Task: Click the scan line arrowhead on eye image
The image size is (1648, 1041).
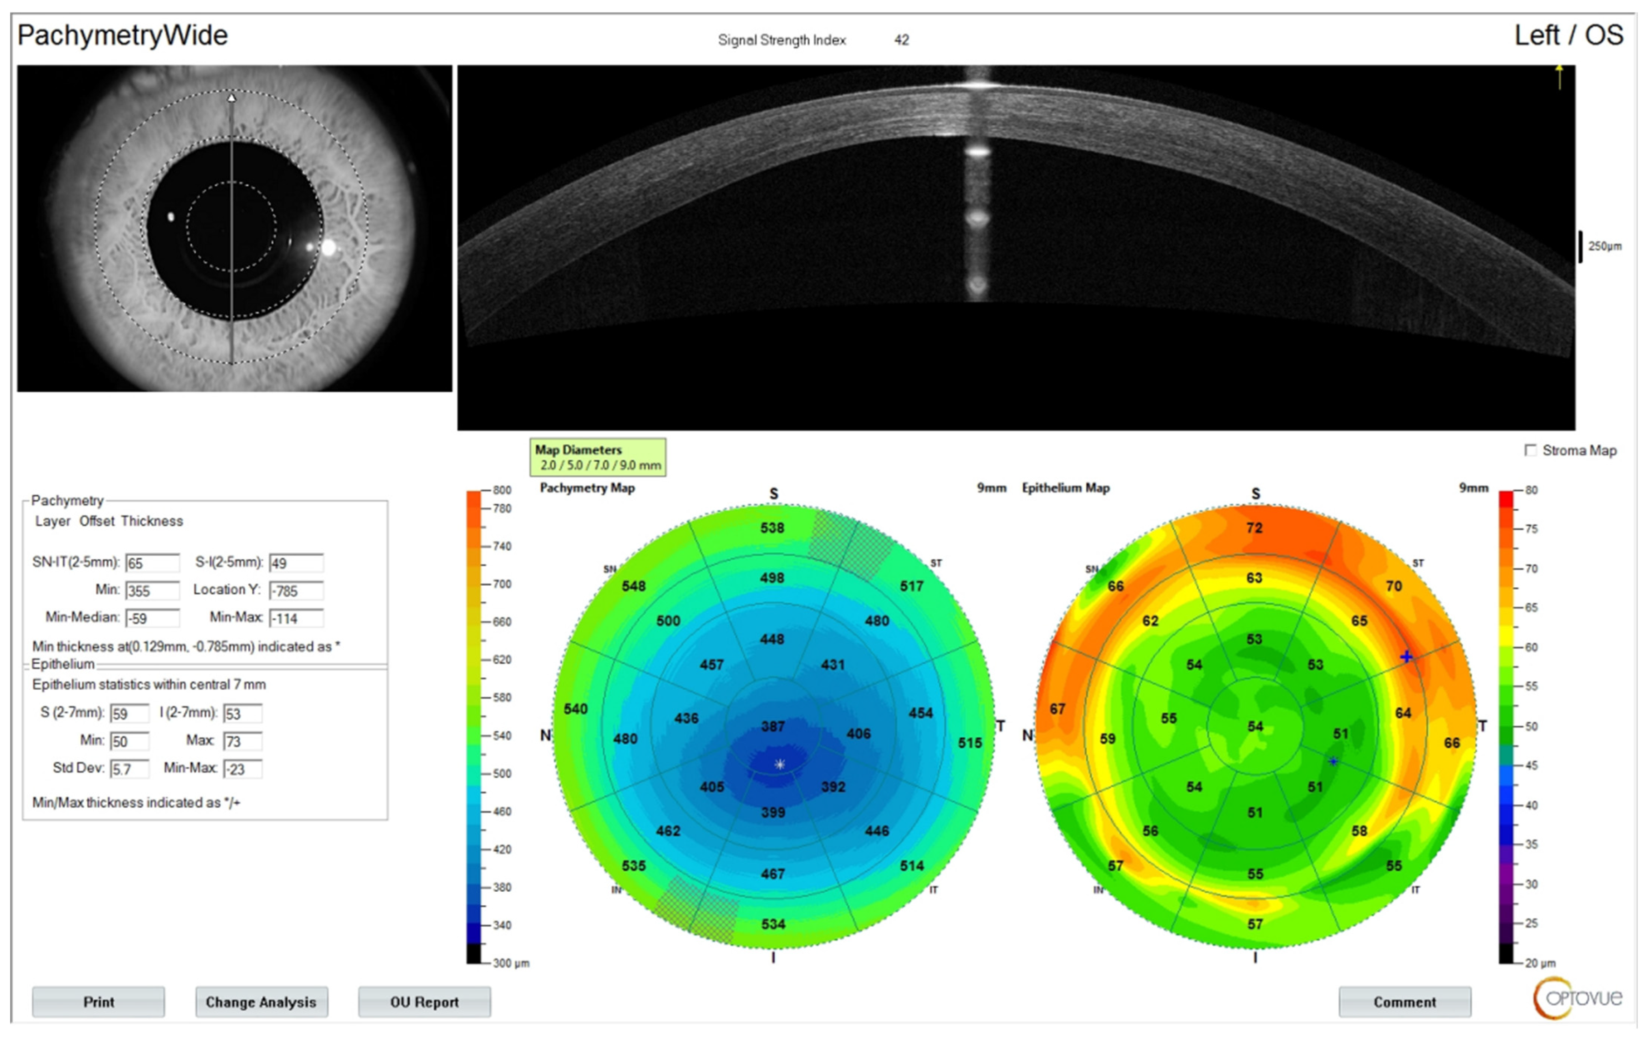Action: pyautogui.click(x=232, y=98)
